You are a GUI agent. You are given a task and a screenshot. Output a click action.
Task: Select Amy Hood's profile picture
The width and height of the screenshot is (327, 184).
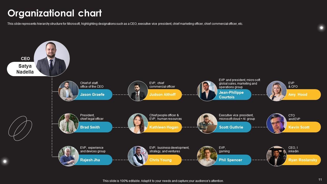tap(277, 91)
